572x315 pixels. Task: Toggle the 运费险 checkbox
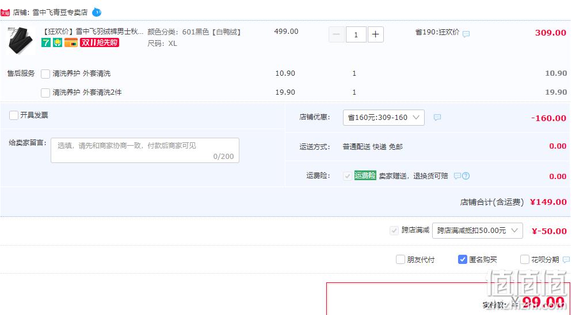coord(348,176)
